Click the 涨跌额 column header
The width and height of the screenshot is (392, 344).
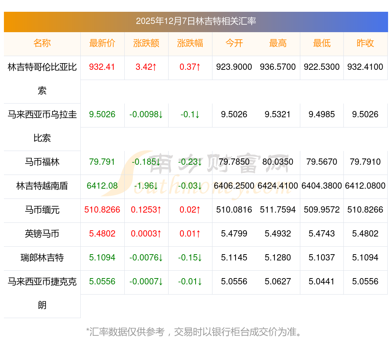coord(146,44)
